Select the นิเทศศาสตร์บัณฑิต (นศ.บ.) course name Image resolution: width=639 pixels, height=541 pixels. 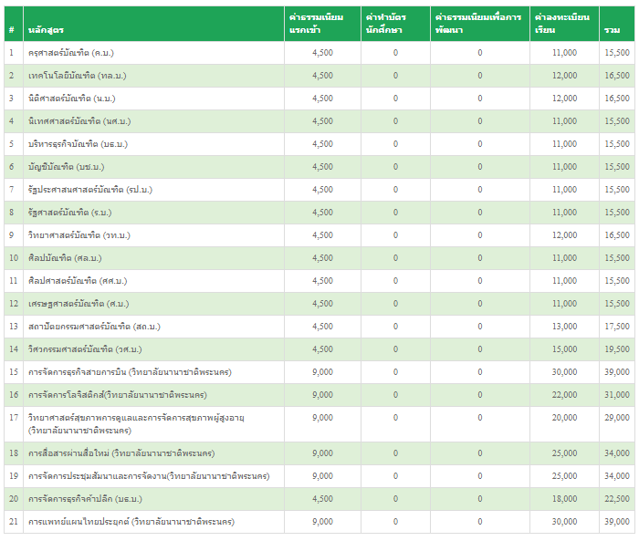coord(79,121)
